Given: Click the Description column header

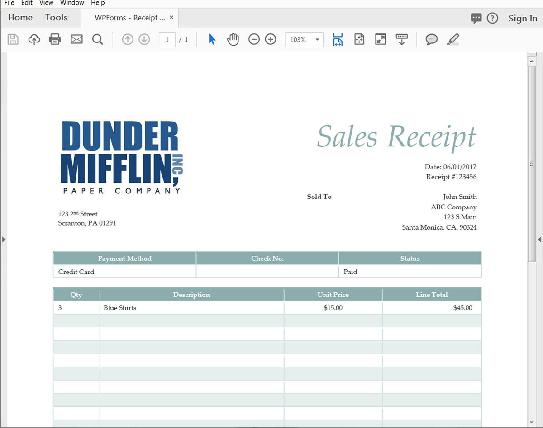Looking at the screenshot, I should 191,295.
